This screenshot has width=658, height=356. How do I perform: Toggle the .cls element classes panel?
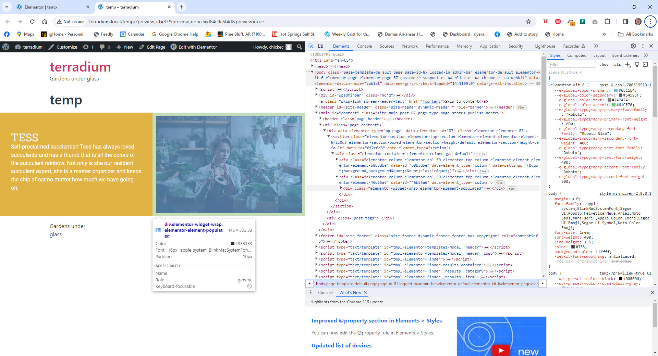tap(617, 64)
